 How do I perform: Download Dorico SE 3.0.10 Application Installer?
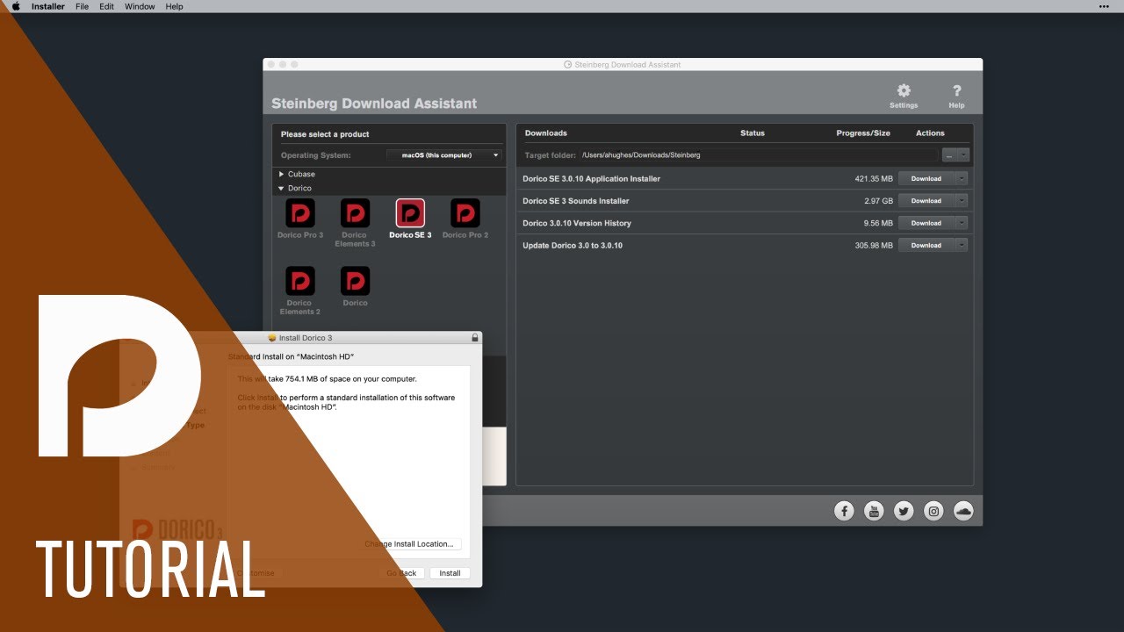click(926, 178)
